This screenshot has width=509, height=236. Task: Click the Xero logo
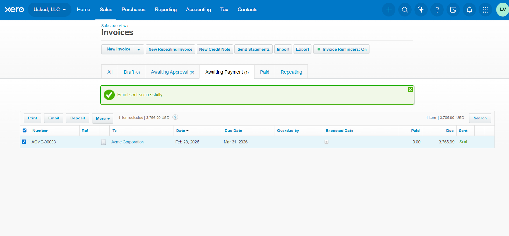(x=14, y=10)
